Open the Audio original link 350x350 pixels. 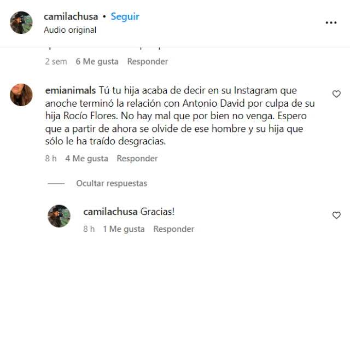click(x=70, y=30)
